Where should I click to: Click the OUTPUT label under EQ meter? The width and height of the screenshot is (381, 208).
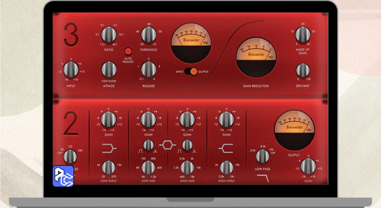pos(294,155)
